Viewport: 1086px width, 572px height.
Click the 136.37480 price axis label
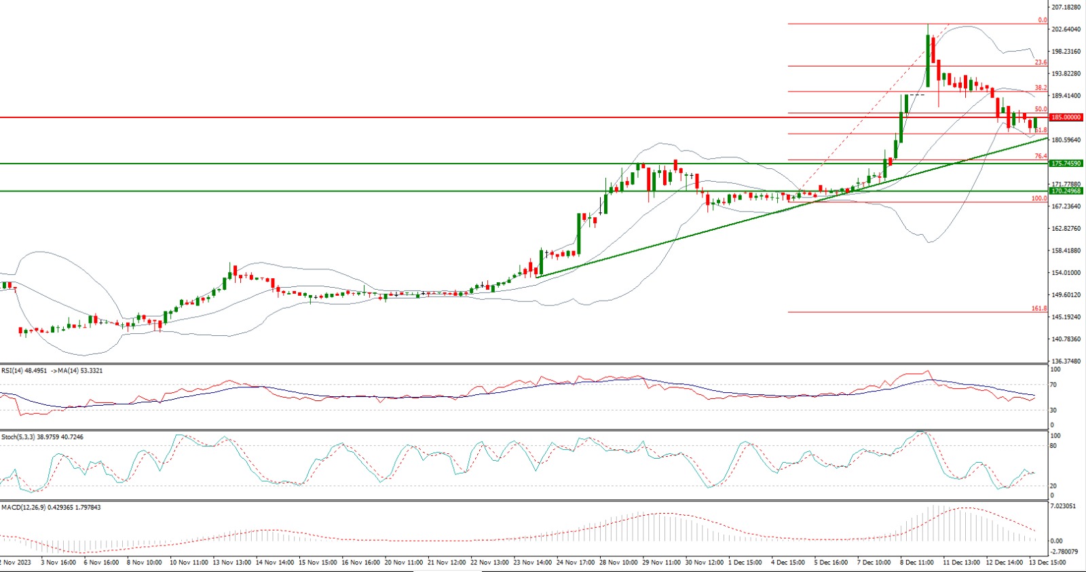[1066, 362]
